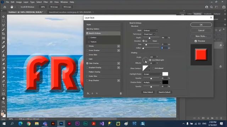Select the Eyedropper tool

tap(3, 42)
